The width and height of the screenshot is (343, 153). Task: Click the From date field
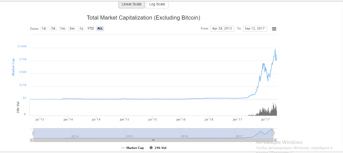222,28
